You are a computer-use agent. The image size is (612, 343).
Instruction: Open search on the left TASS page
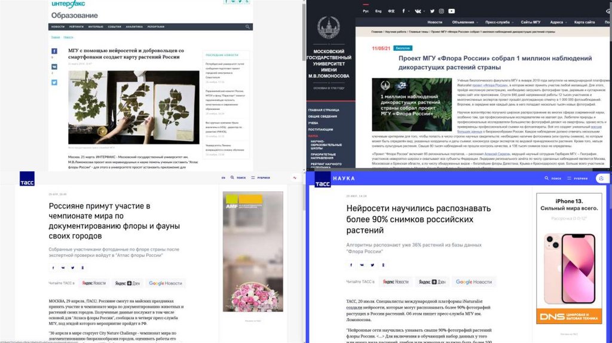point(238,177)
